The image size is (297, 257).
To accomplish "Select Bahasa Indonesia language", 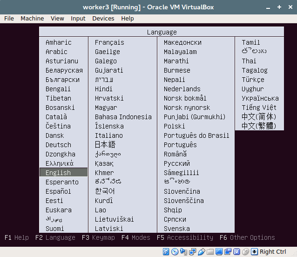I will point(123,117).
